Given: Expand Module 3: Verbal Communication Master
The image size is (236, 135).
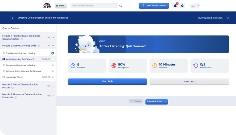Looking at the screenshot, I should (53, 86).
